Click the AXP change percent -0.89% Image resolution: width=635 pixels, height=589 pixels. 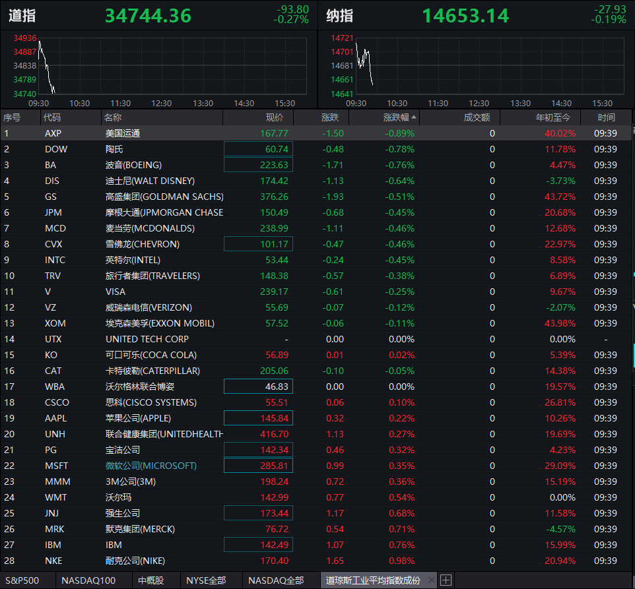(x=400, y=133)
